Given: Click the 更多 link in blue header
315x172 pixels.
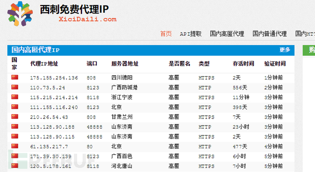Looking at the screenshot, I should pyautogui.click(x=285, y=50).
